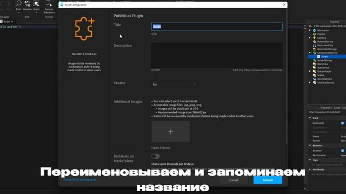Click the Filter Properties search field
The width and height of the screenshot is (346, 194).
327,112
